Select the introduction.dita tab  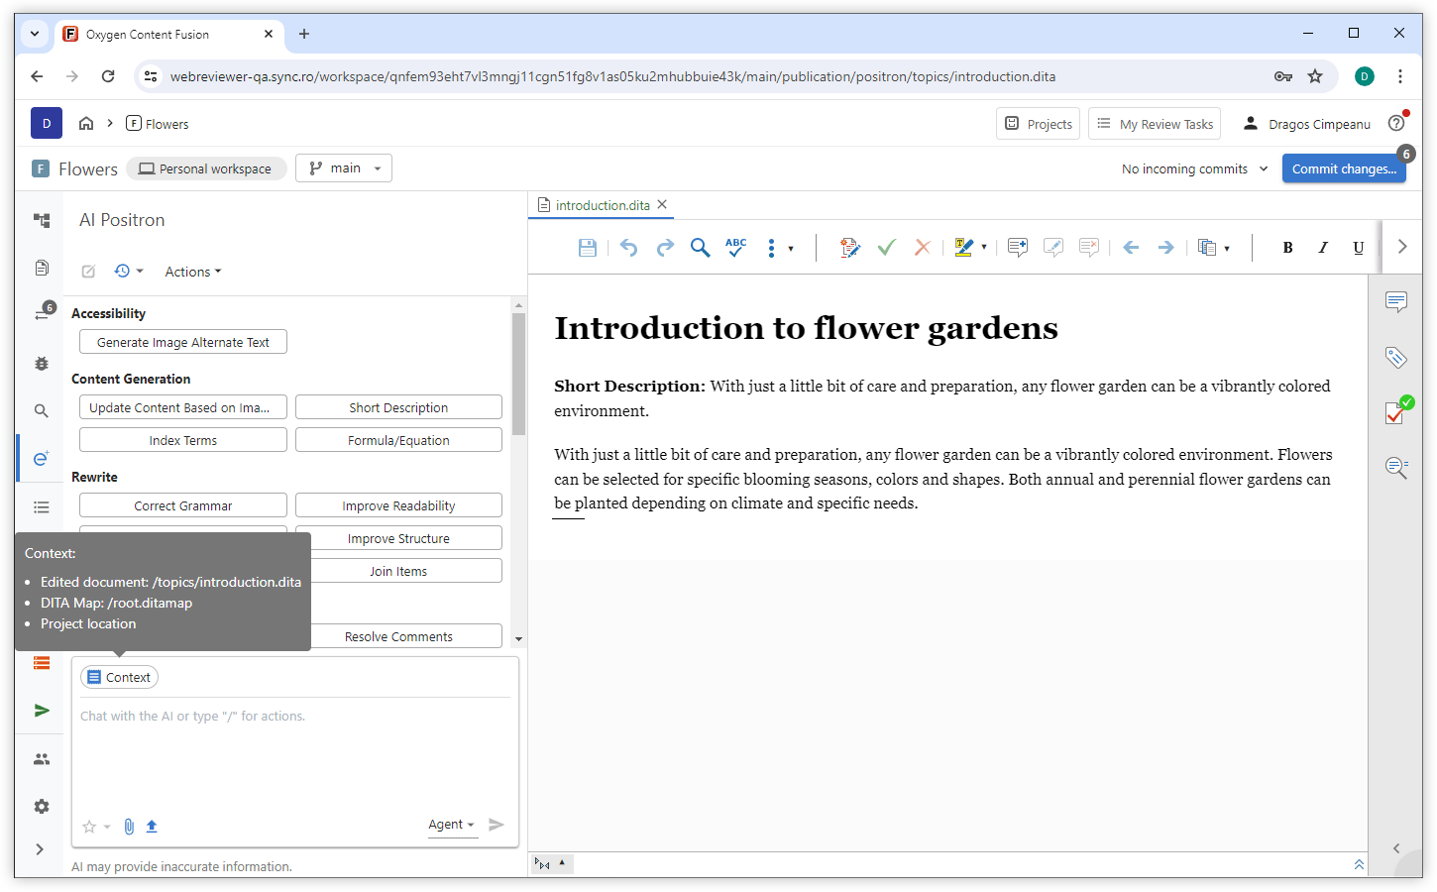point(602,205)
